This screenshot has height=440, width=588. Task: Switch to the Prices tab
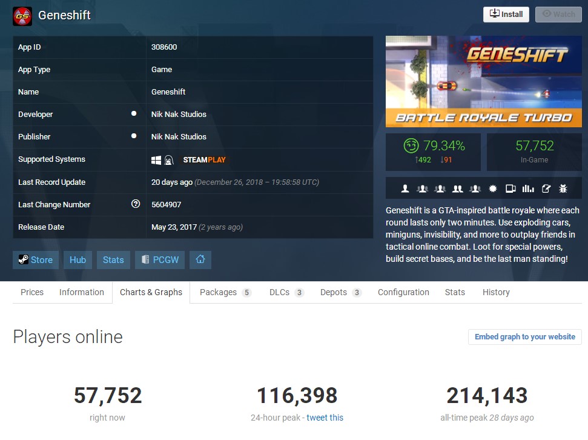[x=32, y=292]
